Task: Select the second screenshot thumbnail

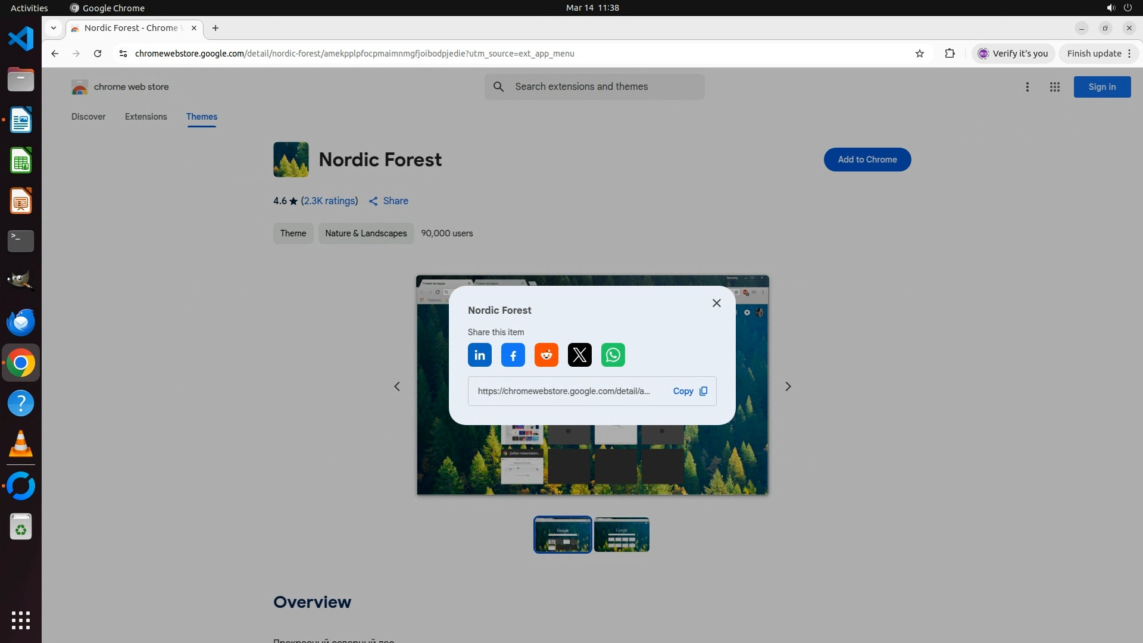Action: coord(622,535)
